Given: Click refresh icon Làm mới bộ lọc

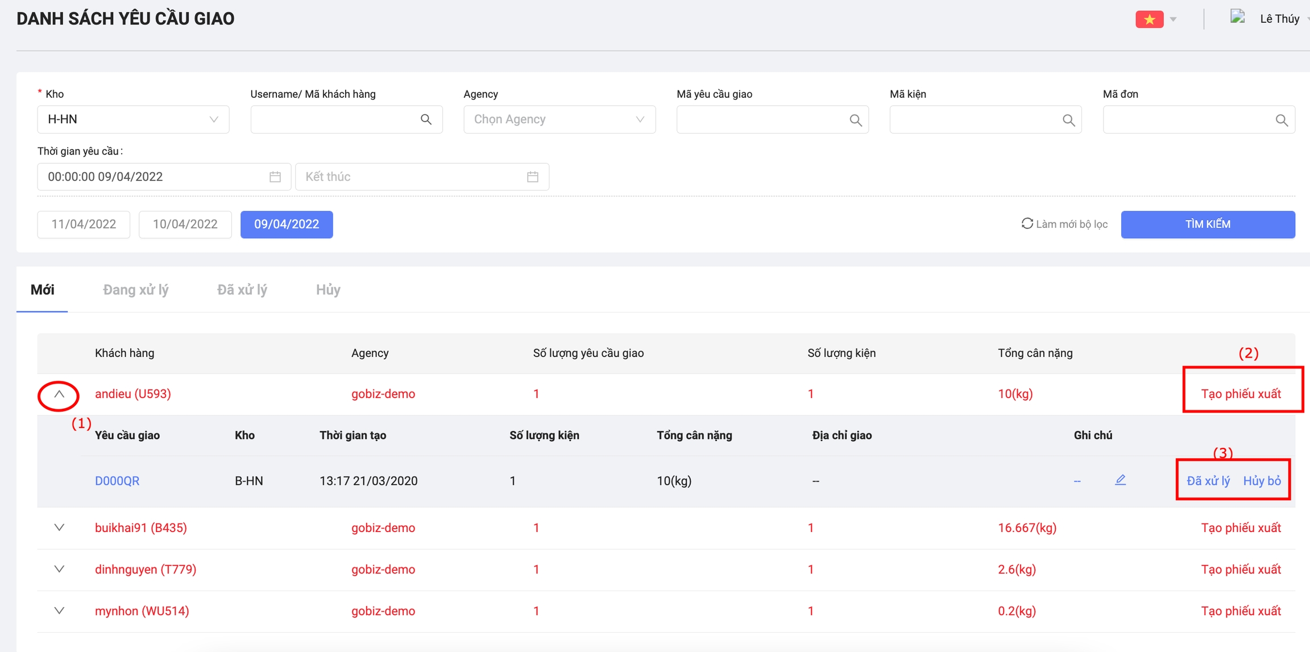Looking at the screenshot, I should [1027, 223].
